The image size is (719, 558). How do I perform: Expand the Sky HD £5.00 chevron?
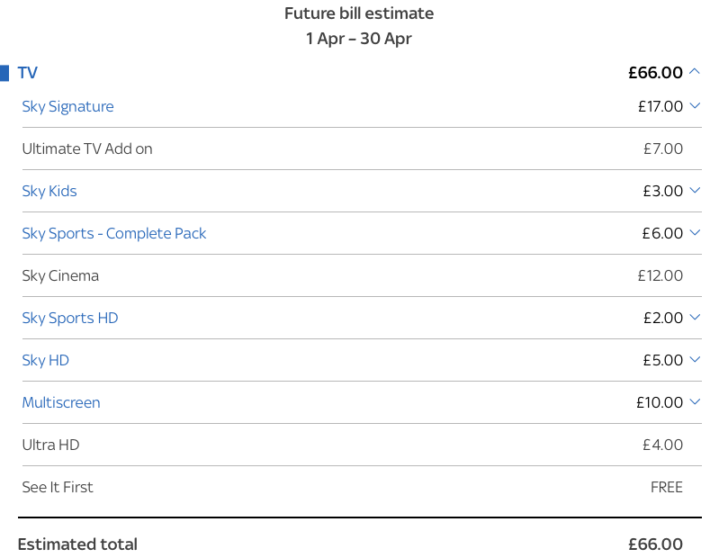(x=694, y=360)
